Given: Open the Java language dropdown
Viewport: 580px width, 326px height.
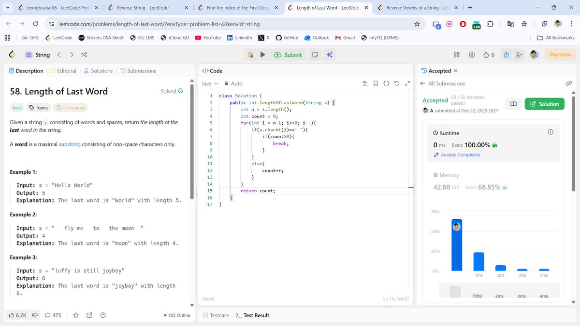Looking at the screenshot, I should pos(210,83).
